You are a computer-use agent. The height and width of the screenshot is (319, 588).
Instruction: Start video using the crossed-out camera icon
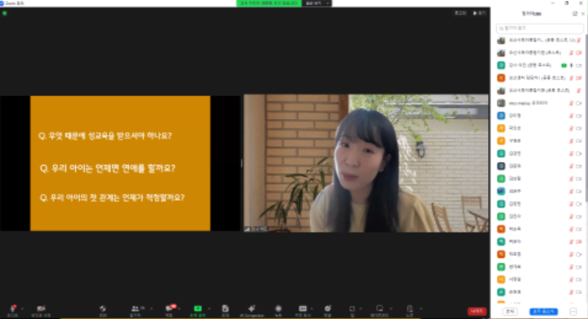coord(40,309)
